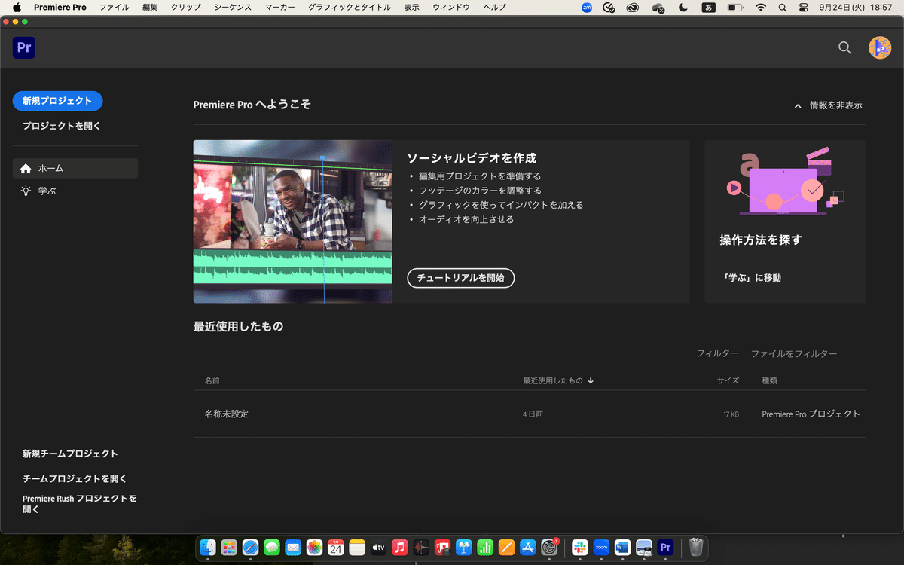This screenshot has height=565, width=904.
Task: Open Pages from the Dock
Action: (506, 548)
